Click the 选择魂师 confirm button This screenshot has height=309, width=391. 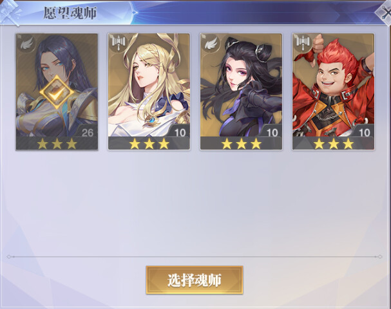coord(195,280)
